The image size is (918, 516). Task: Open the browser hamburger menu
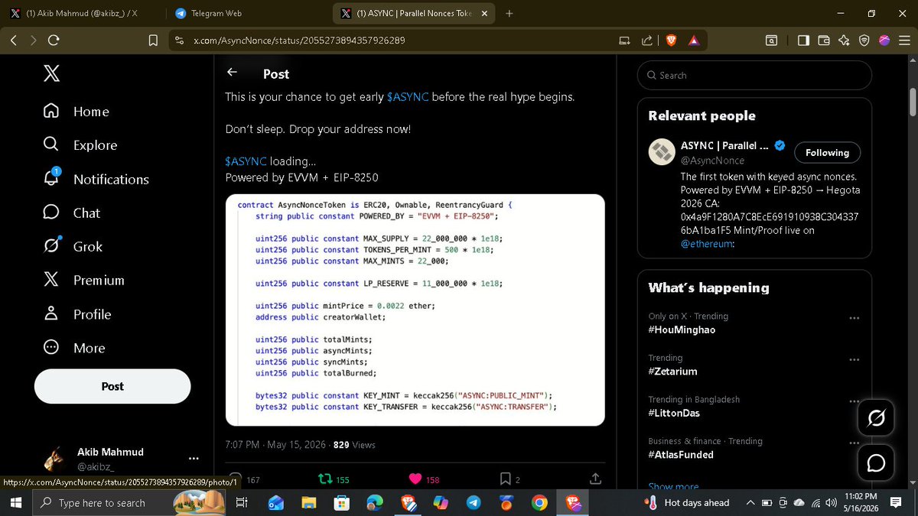(x=903, y=41)
